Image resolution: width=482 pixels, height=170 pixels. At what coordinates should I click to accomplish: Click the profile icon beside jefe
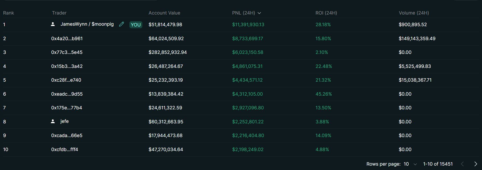(53, 121)
